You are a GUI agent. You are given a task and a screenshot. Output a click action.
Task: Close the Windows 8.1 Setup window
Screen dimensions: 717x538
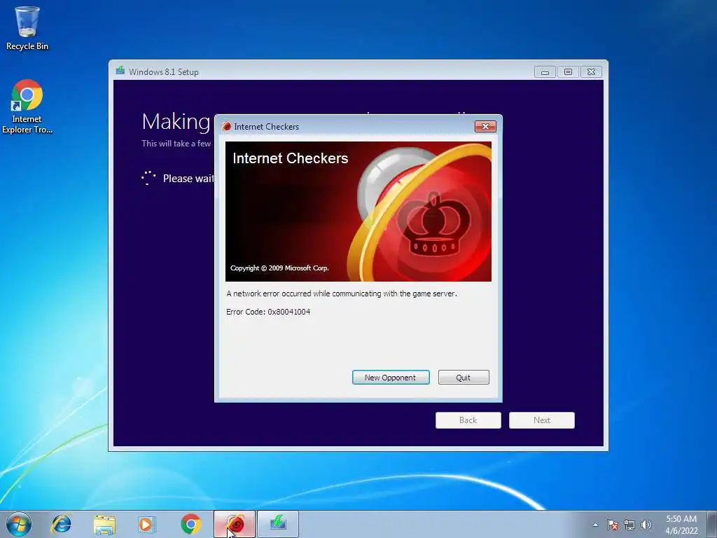(591, 72)
